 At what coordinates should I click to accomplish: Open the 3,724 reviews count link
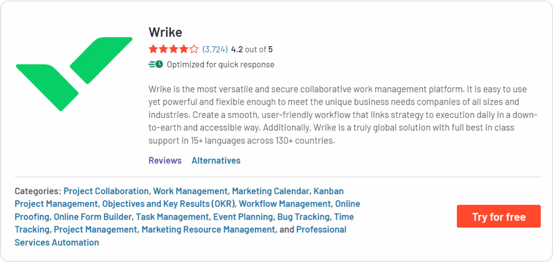pos(215,50)
